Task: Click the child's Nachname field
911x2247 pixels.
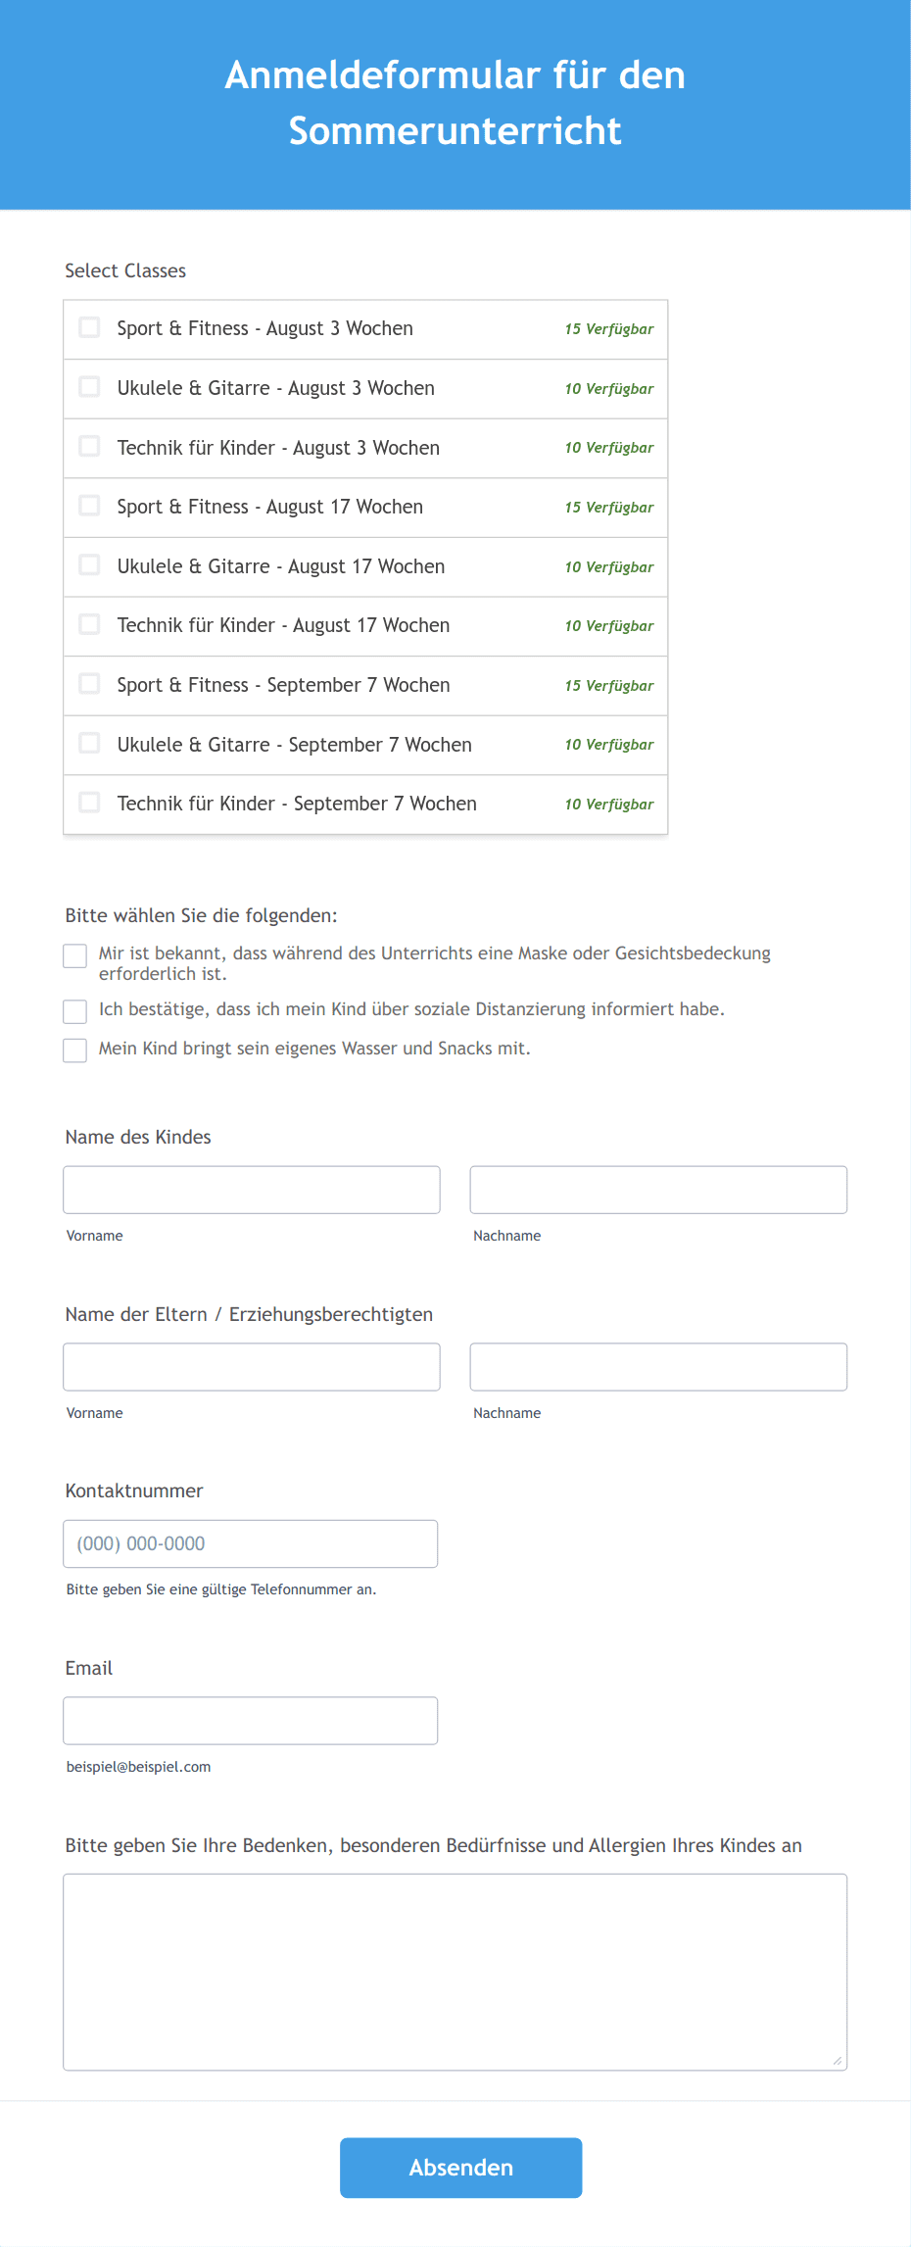Action: (658, 1190)
